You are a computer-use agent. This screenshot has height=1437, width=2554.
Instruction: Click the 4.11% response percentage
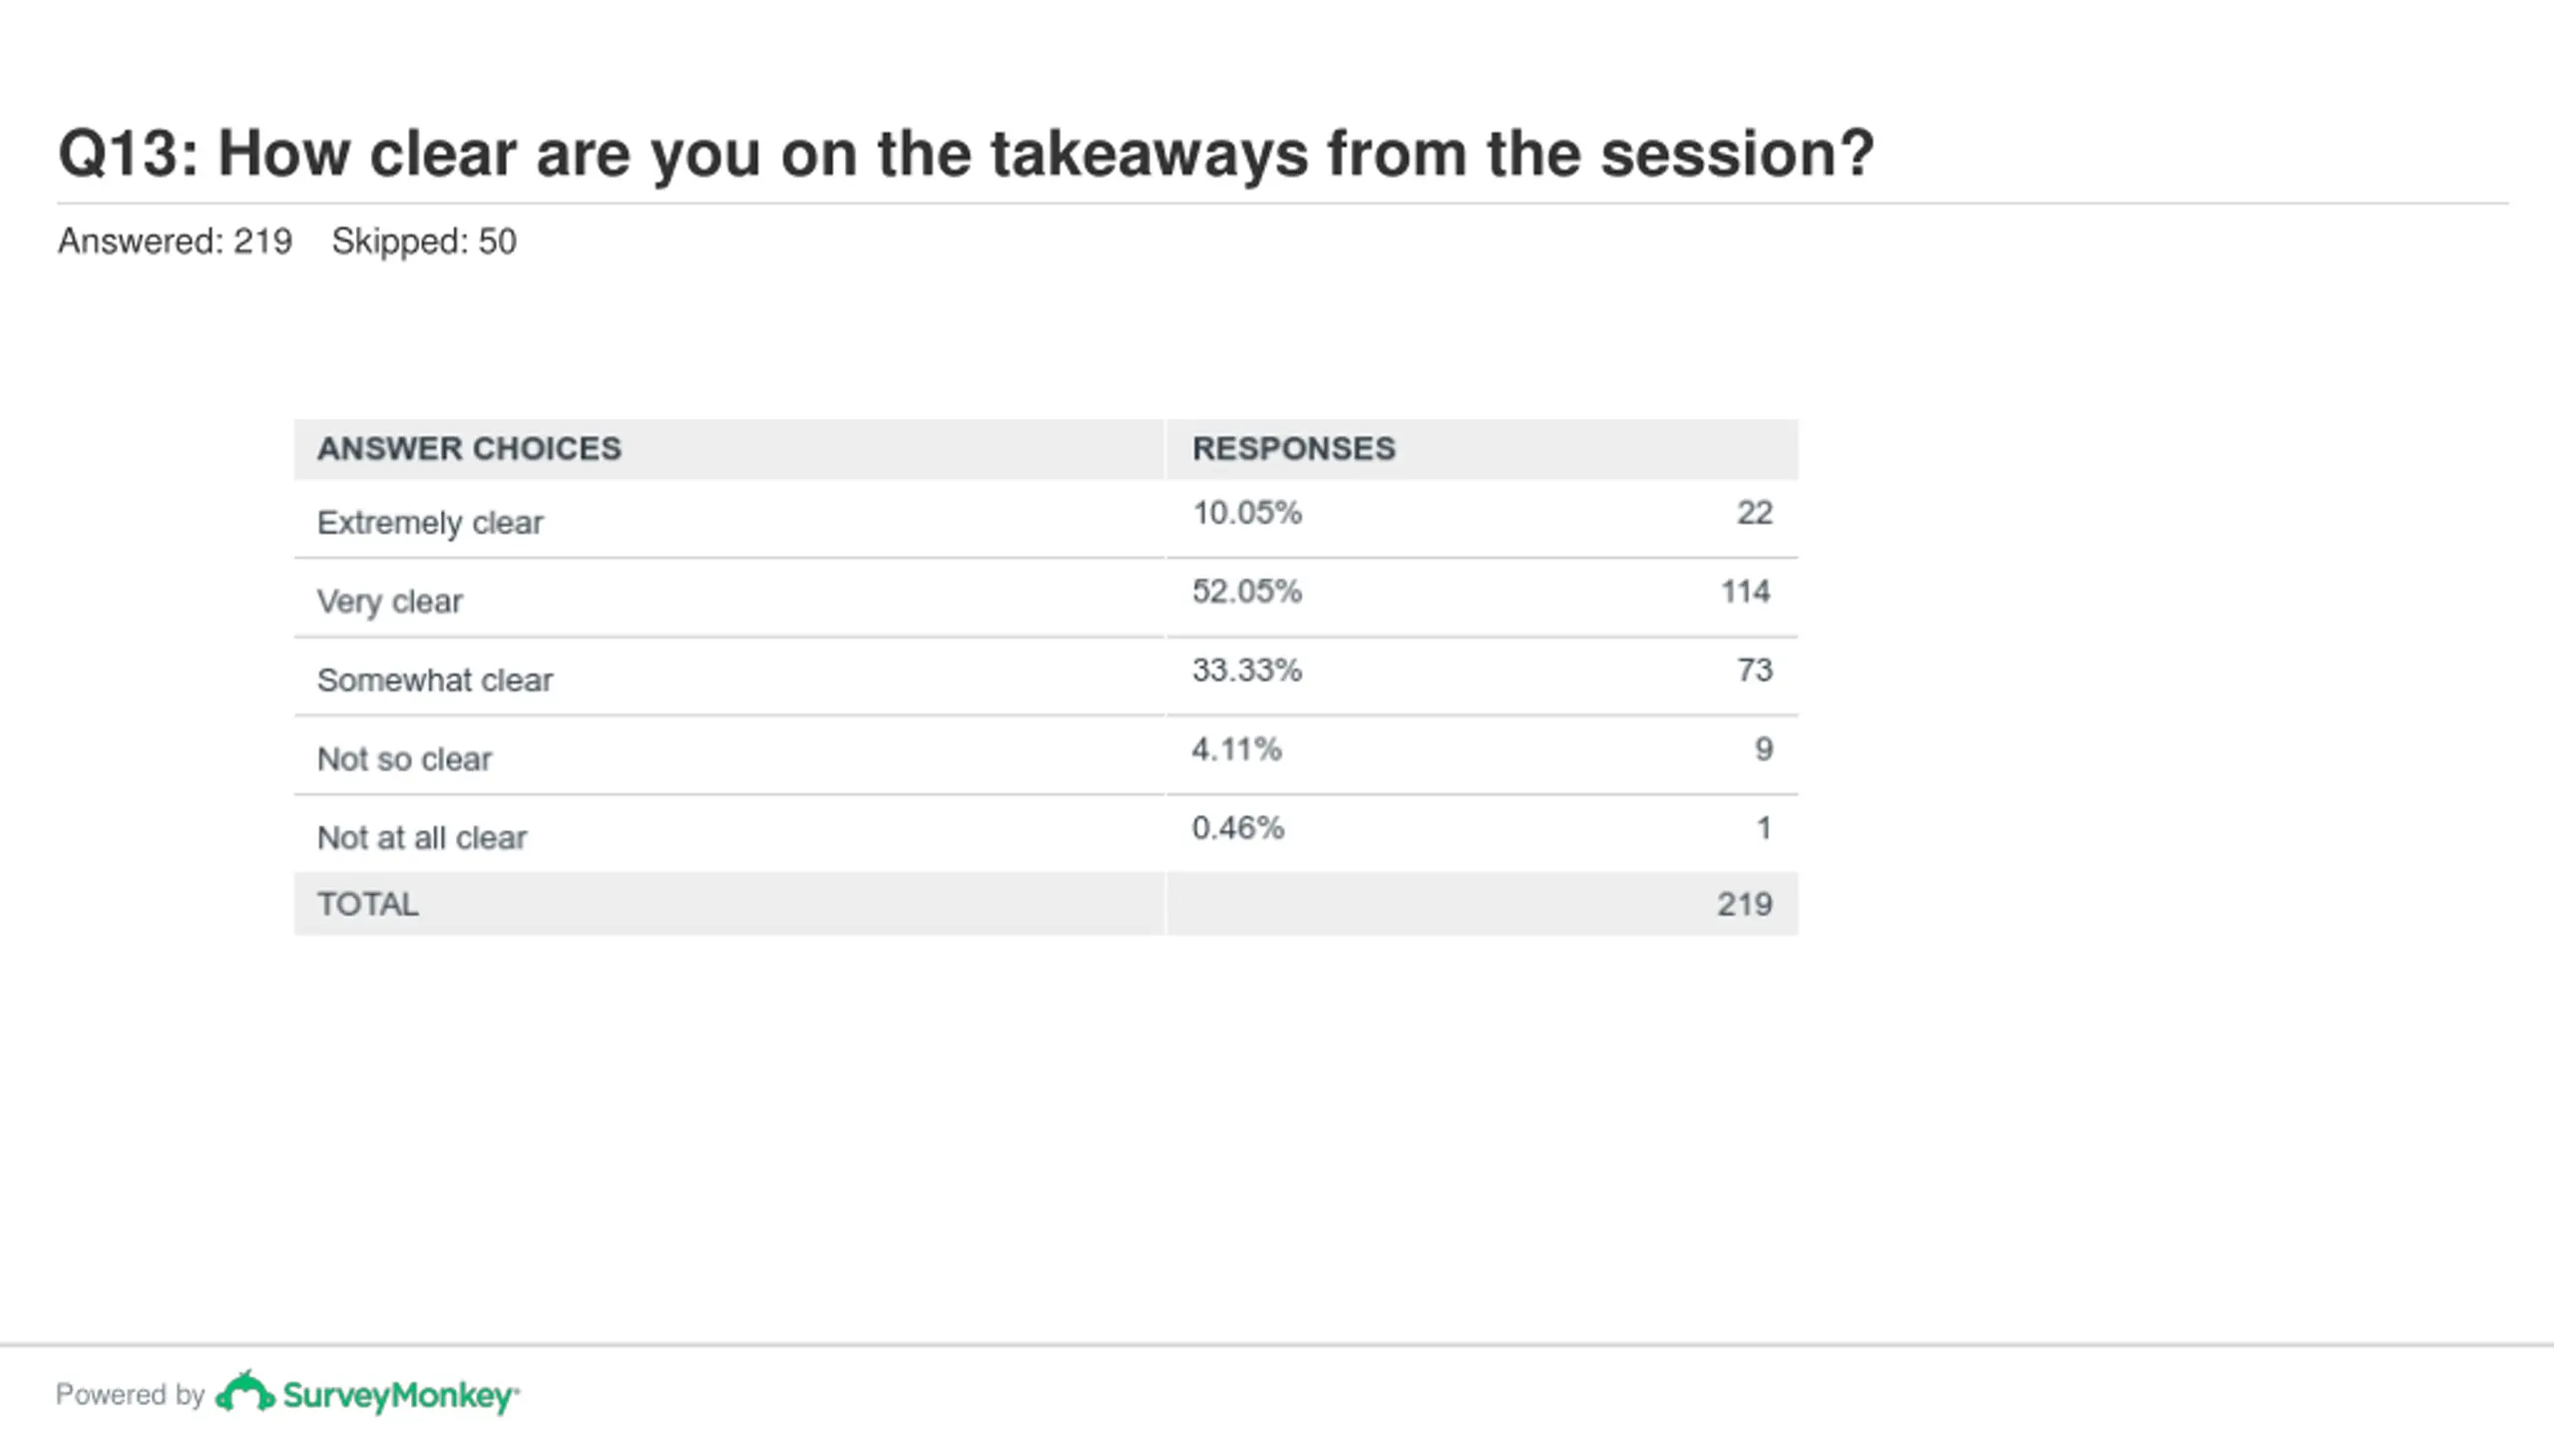pos(1236,749)
